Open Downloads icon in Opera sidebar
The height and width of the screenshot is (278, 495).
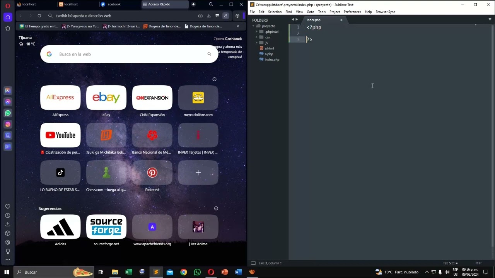[x=8, y=224]
